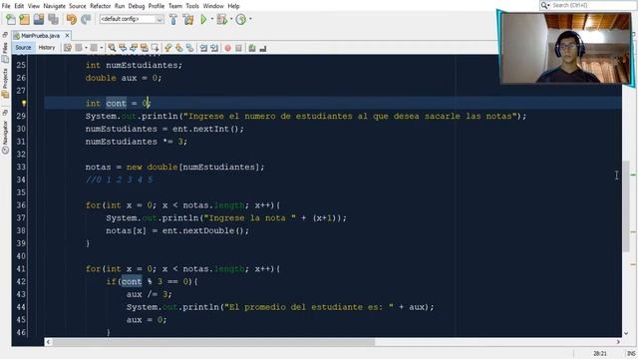Undo the last edit with the toolbar arrow
The width and height of the screenshot is (638, 359).
(72, 19)
